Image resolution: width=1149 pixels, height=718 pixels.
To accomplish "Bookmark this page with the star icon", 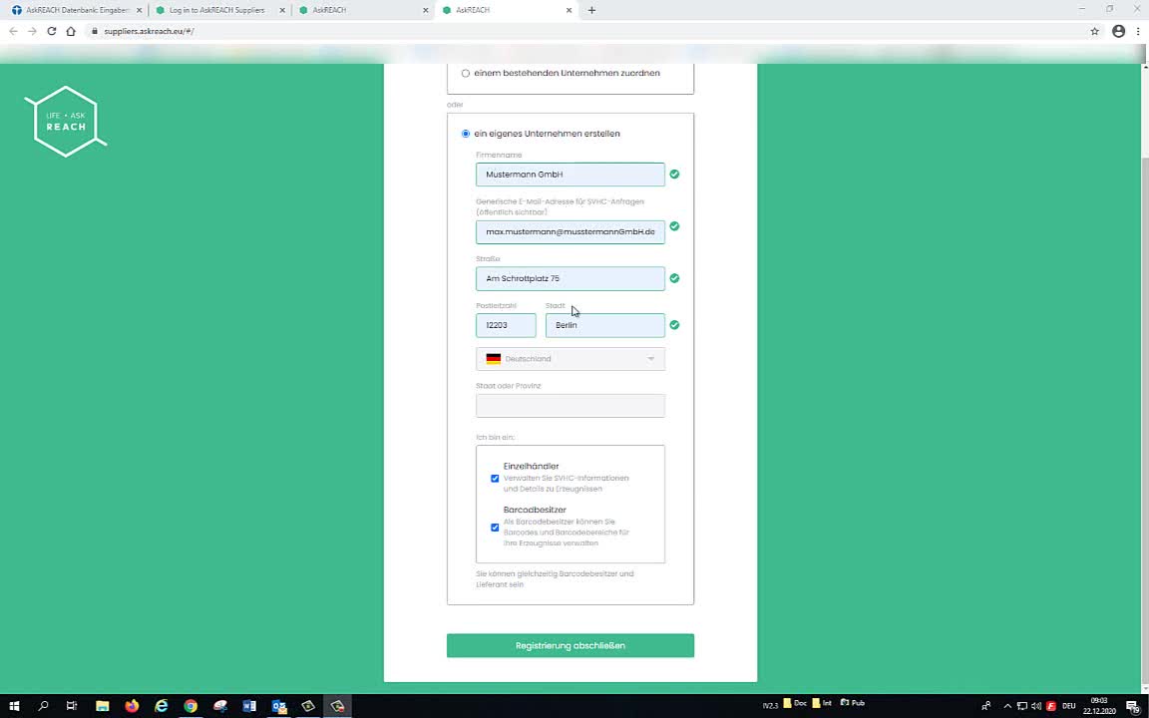I will pyautogui.click(x=1094, y=31).
